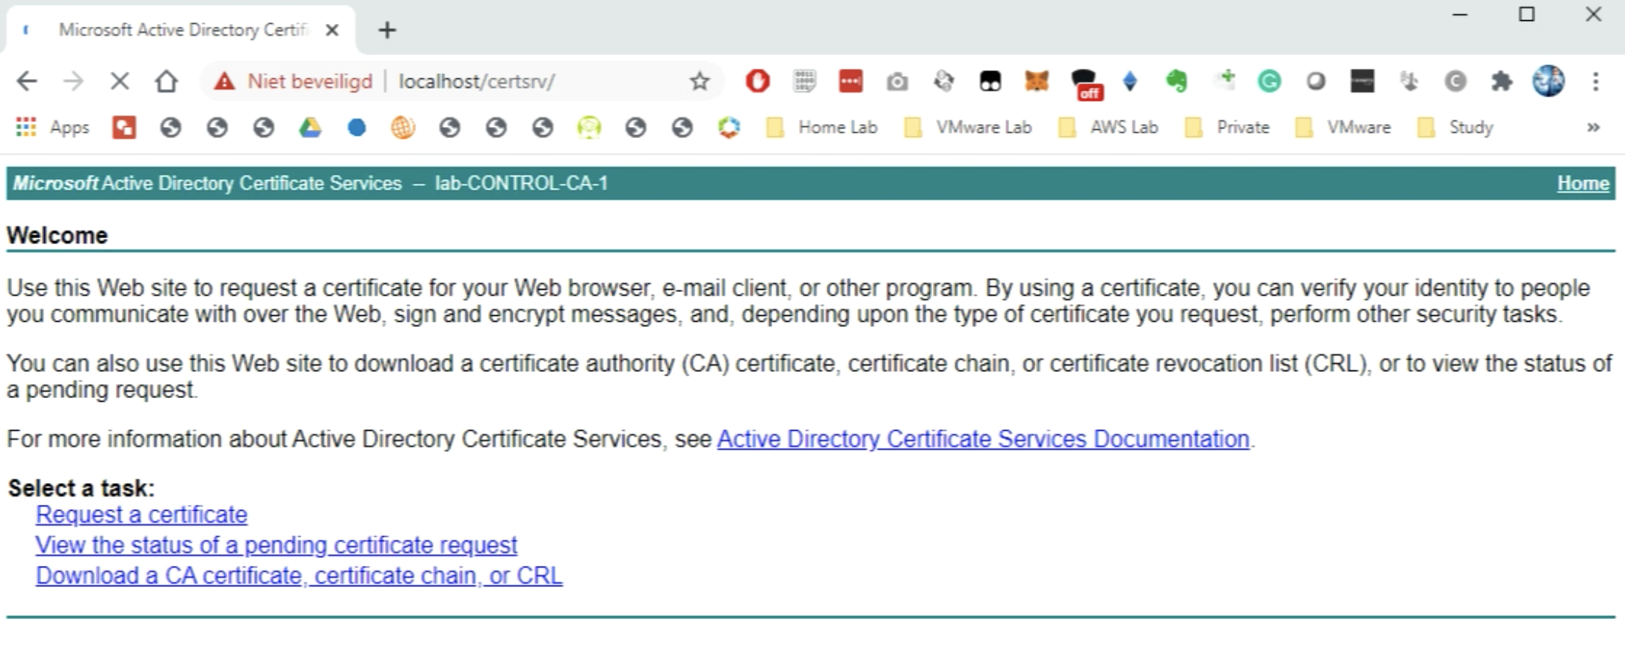This screenshot has height=672, width=1625.
Task: Show the hidden bookmarks overflow chevron
Action: pyautogui.click(x=1593, y=128)
